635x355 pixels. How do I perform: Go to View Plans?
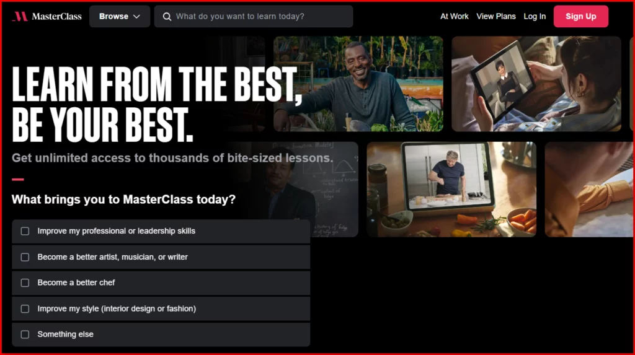495,16
